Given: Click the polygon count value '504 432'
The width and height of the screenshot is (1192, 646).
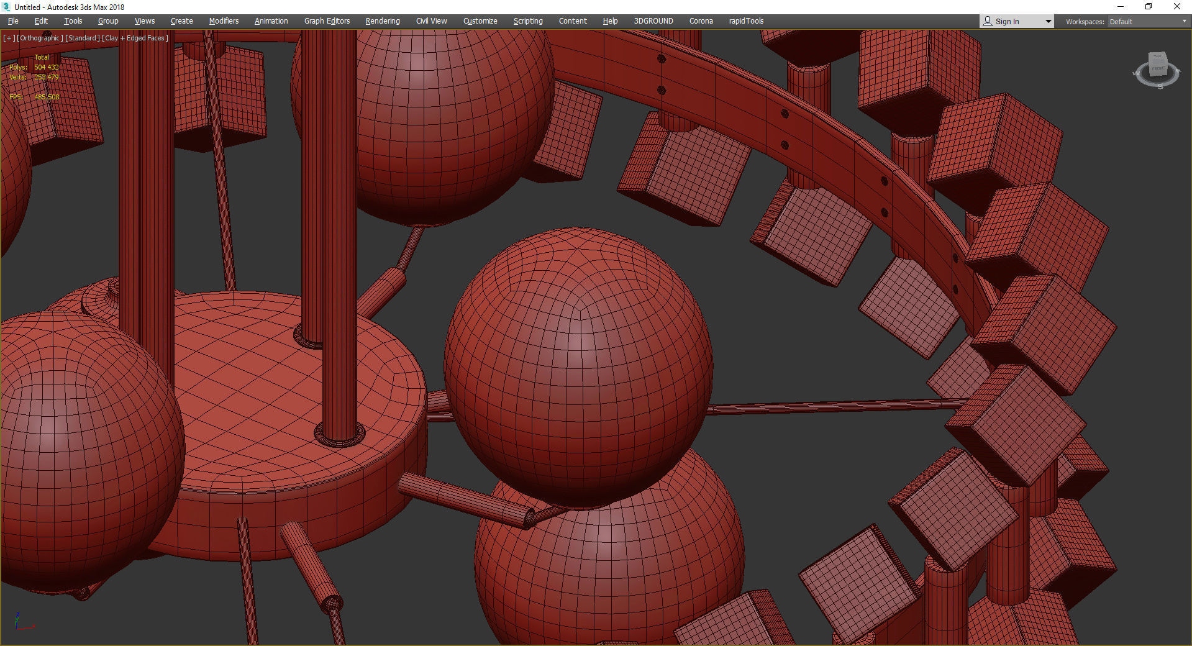Looking at the screenshot, I should coord(47,67).
